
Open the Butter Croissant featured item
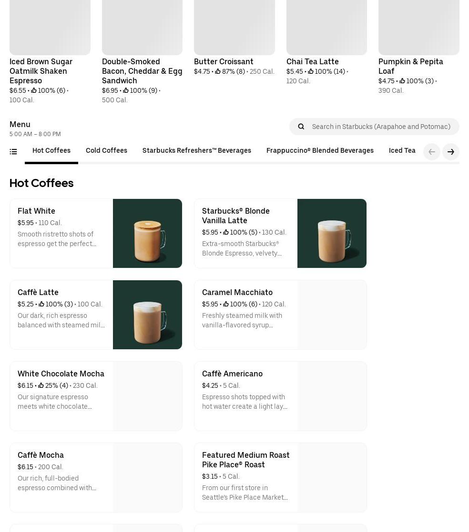(224, 62)
